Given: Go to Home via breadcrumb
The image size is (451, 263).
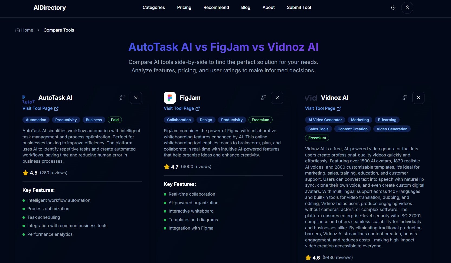Looking at the screenshot, I should 24,30.
